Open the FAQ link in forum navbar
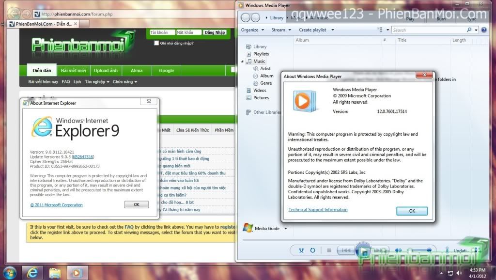 (66, 82)
